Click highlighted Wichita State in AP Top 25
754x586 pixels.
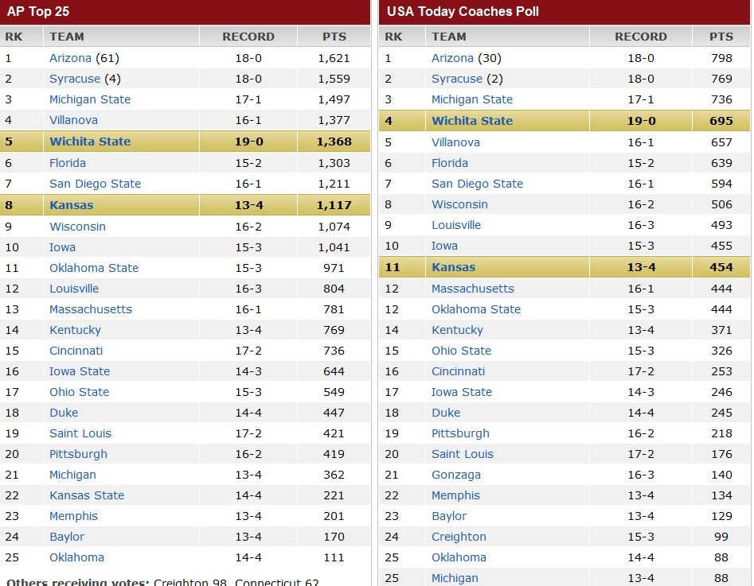point(90,142)
